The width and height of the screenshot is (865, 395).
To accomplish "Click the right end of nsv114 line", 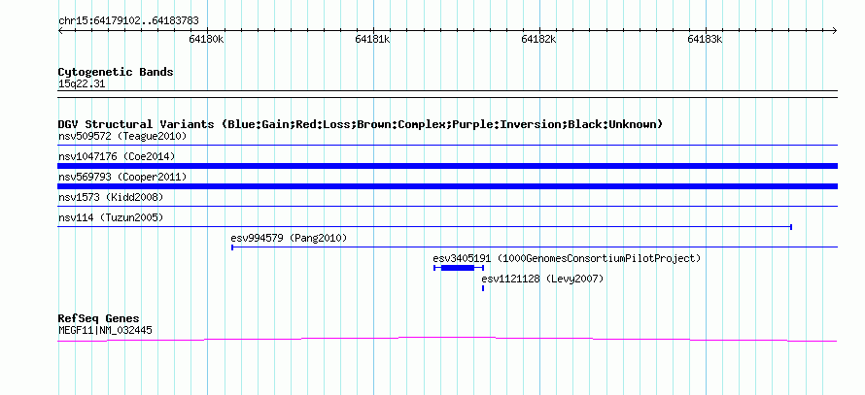I will pyautogui.click(x=792, y=227).
